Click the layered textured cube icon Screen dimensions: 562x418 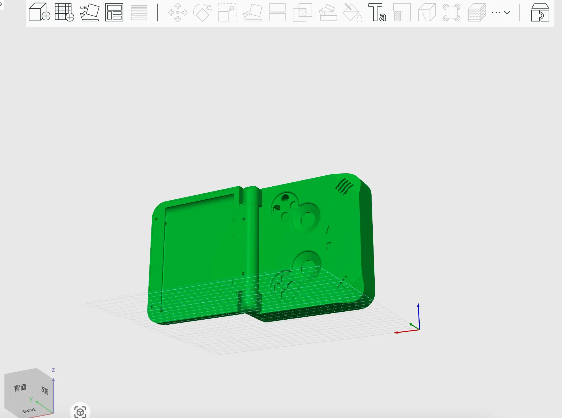[x=477, y=12]
